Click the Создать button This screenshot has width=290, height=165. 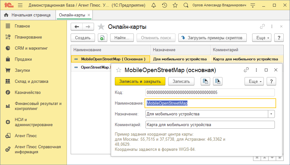tap(83, 38)
